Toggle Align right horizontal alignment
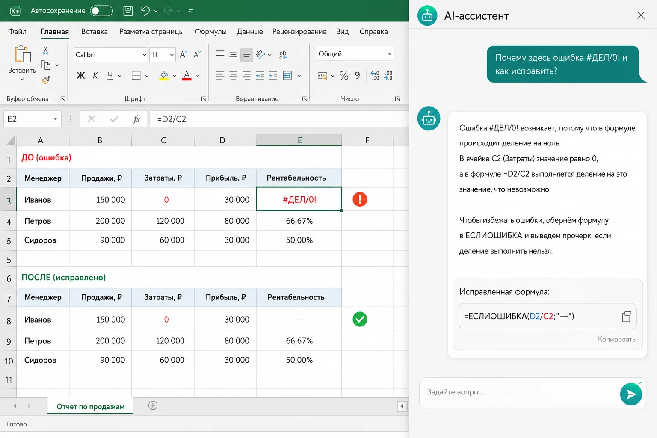Screen dimensions: 657x438 coord(246,76)
